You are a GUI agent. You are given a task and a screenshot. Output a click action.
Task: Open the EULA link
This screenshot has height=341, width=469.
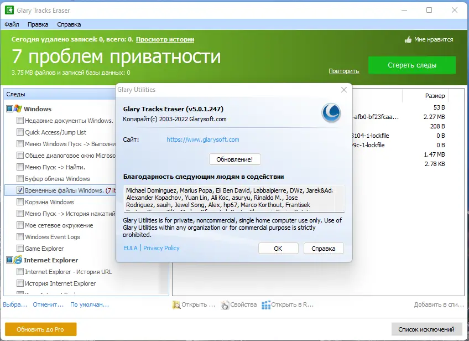pos(131,248)
